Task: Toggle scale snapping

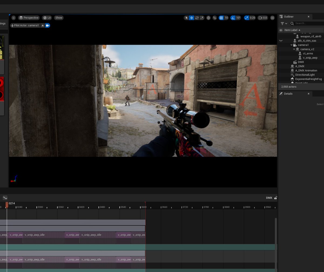Action: 247,18
